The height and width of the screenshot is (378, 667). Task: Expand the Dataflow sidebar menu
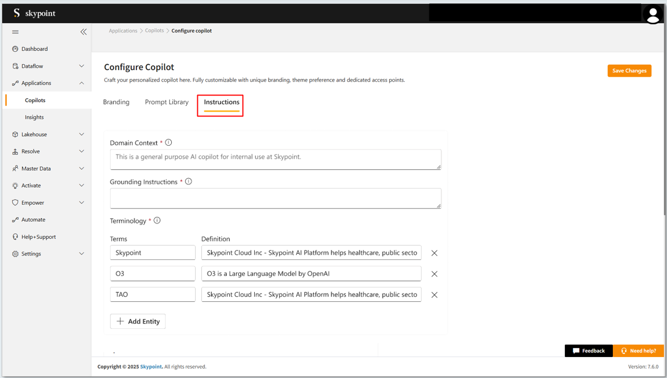pos(81,66)
